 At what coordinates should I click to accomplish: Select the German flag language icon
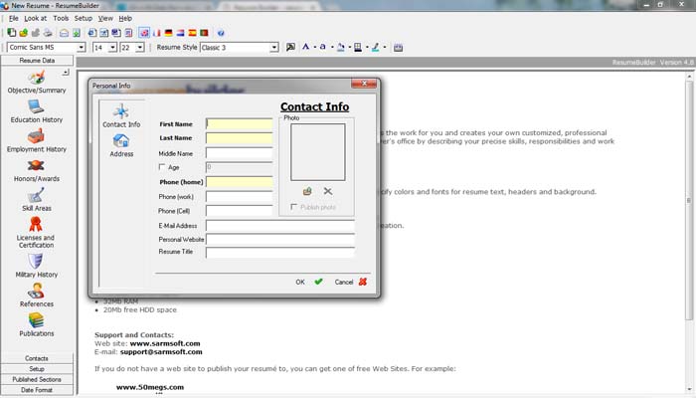pyautogui.click(x=168, y=33)
